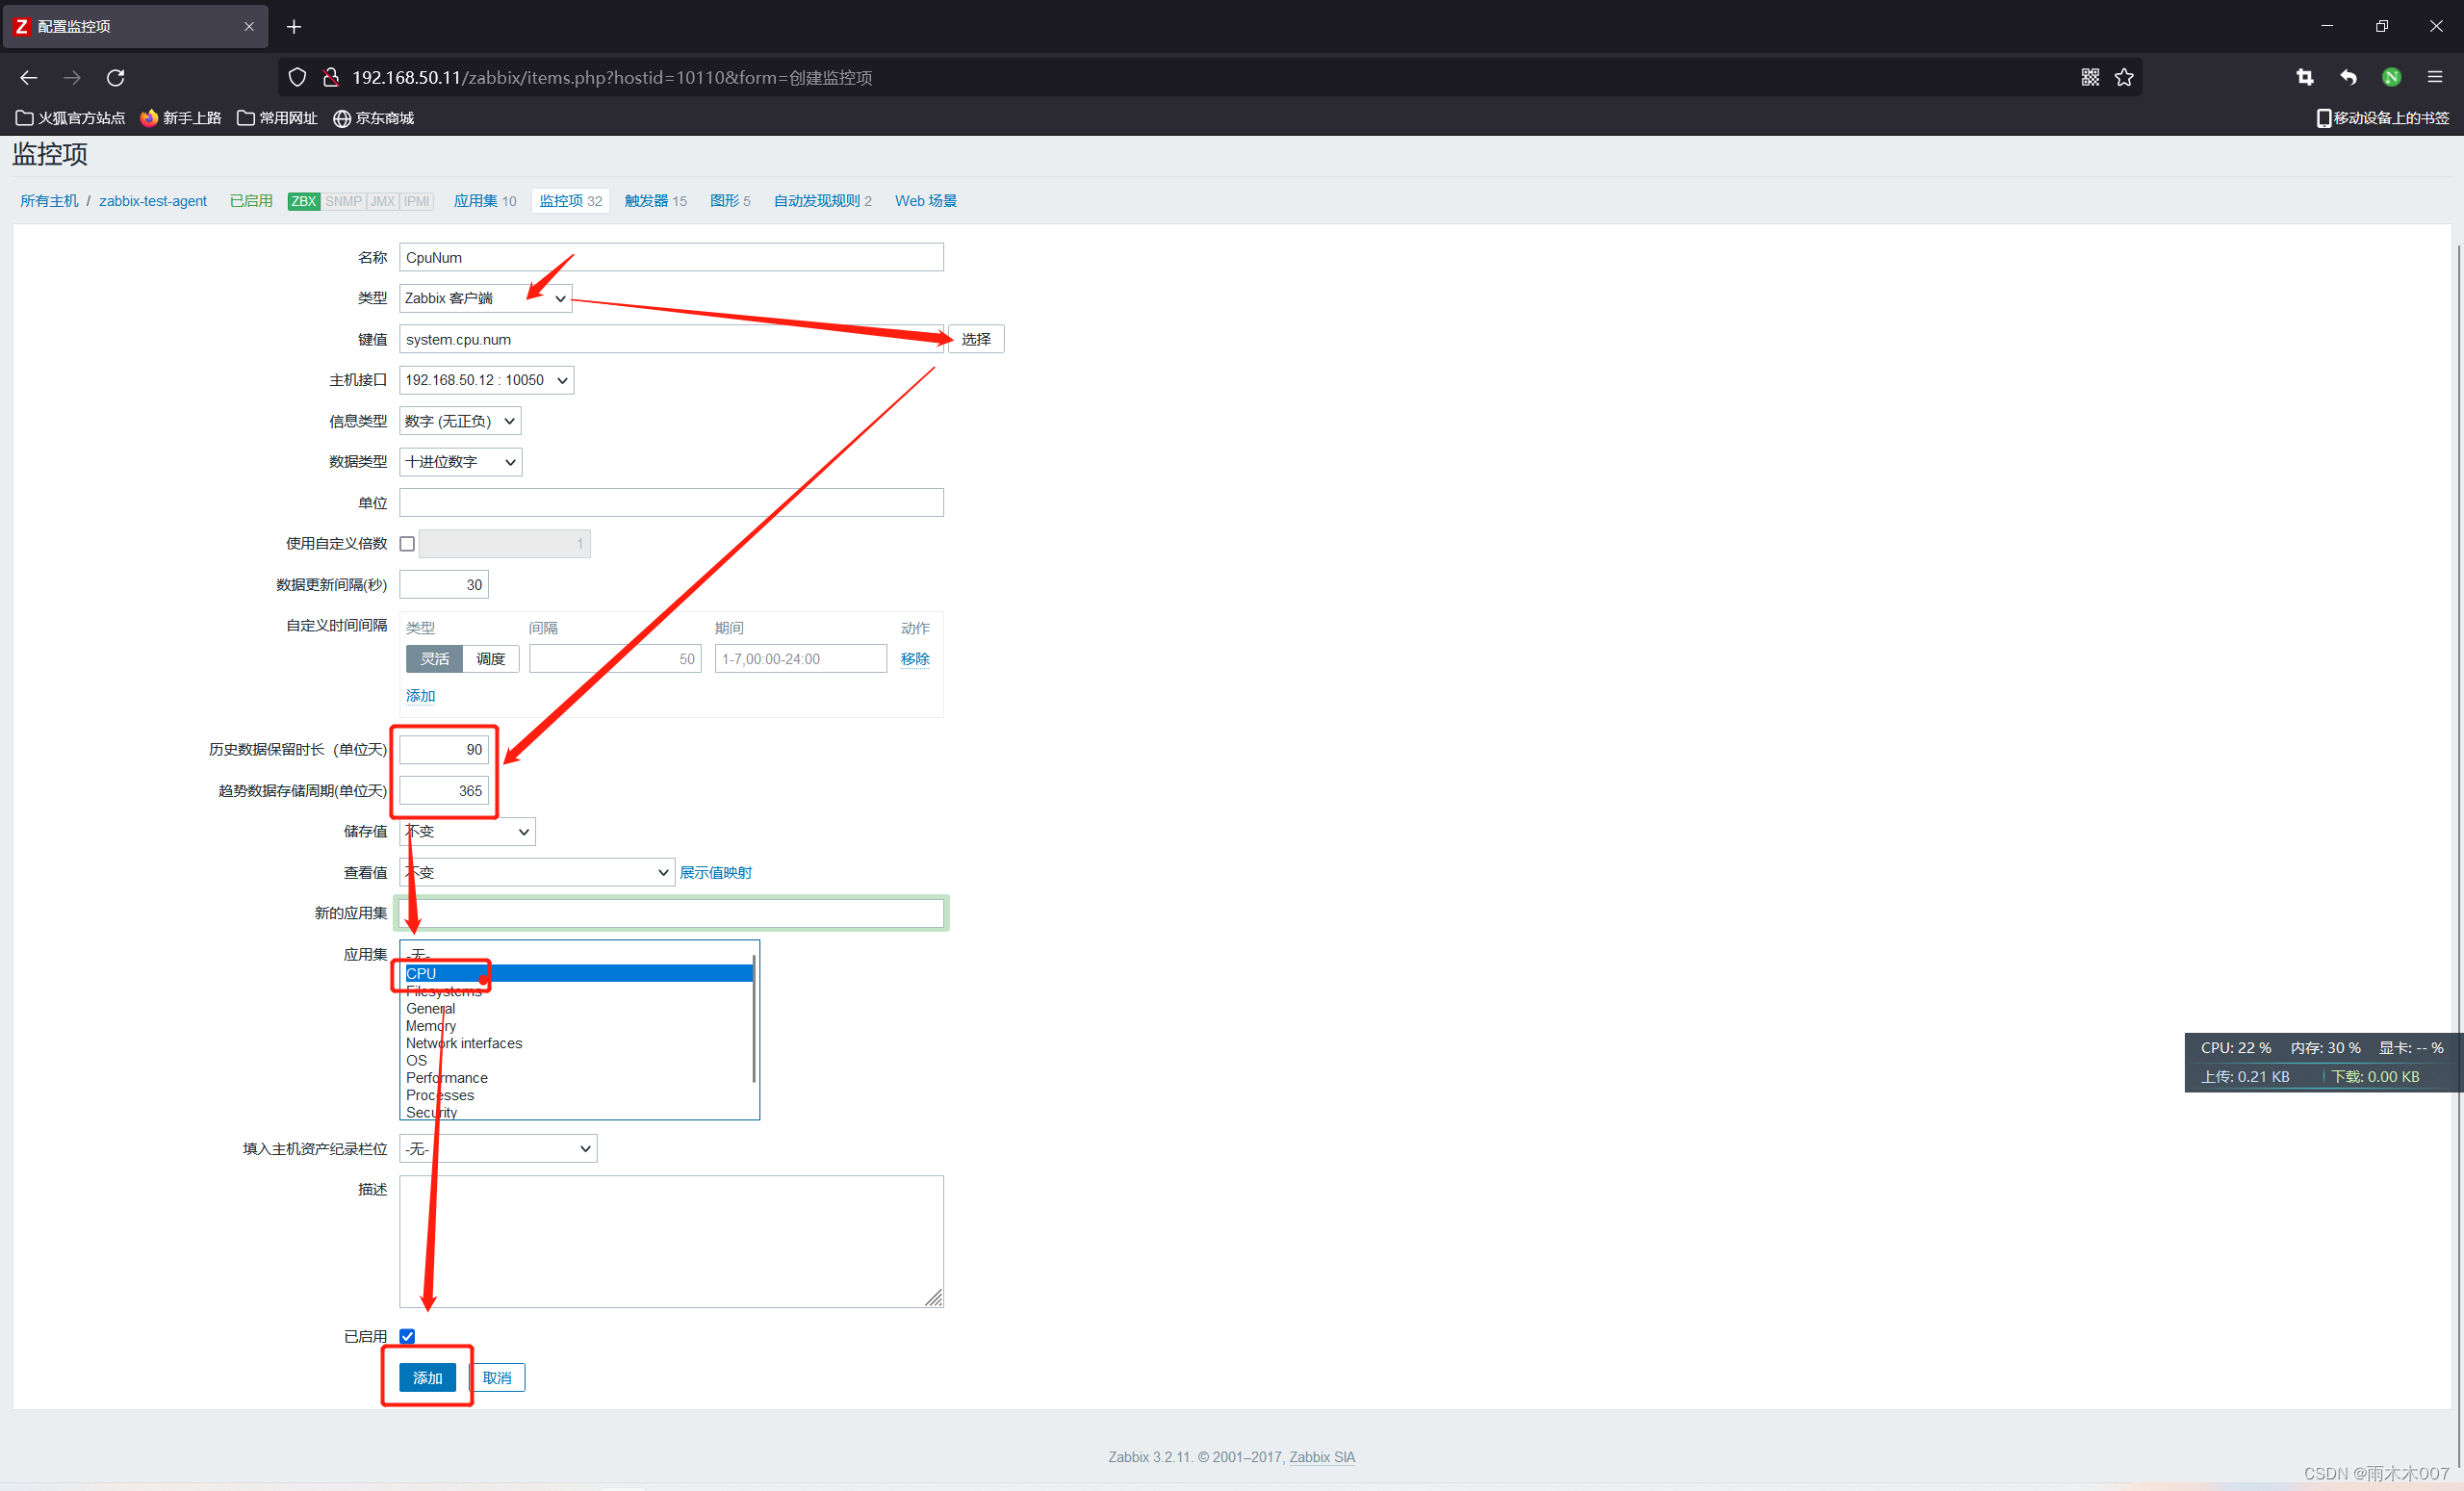
Task: Click the 描述 text area
Action: [671, 1242]
